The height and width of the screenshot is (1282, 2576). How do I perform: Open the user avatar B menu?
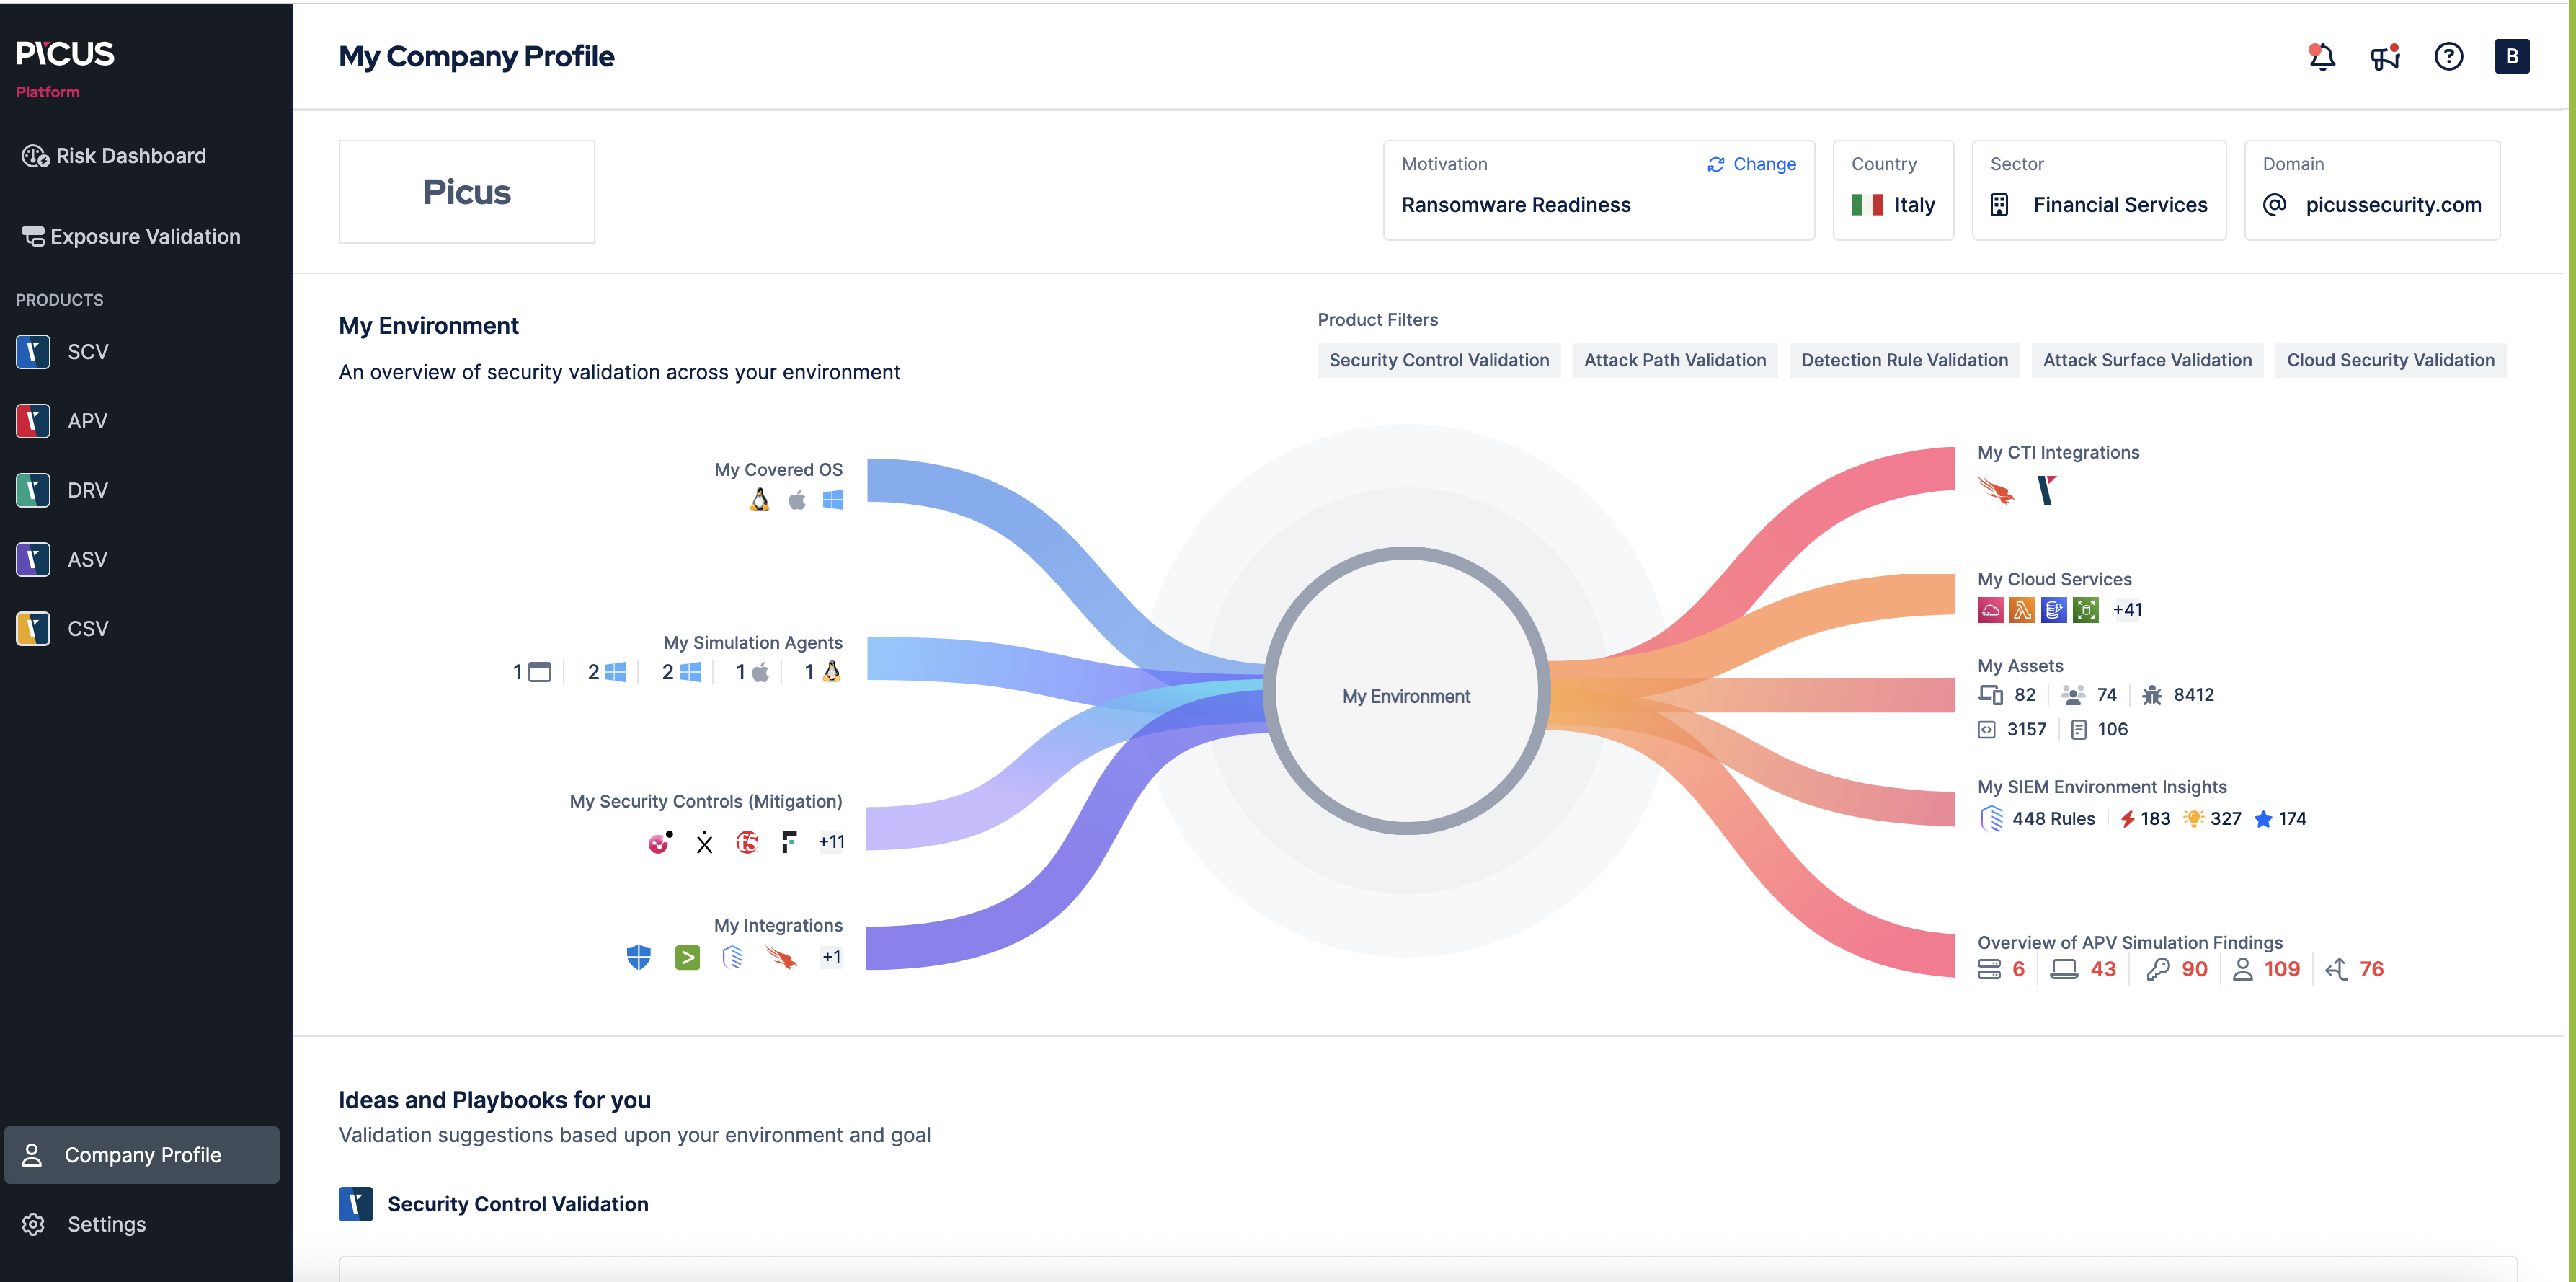point(2511,57)
